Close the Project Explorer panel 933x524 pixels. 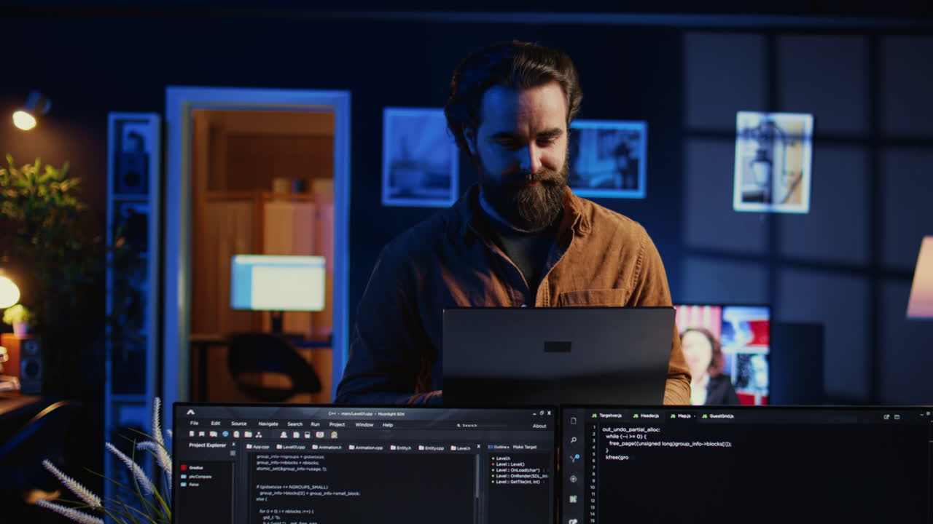pyautogui.click(x=234, y=445)
